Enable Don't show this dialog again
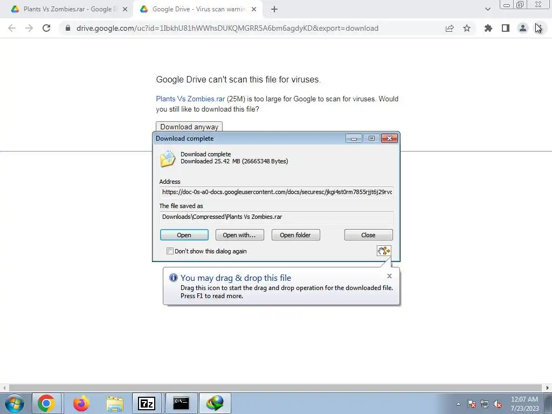The height and width of the screenshot is (414, 552). click(x=170, y=251)
